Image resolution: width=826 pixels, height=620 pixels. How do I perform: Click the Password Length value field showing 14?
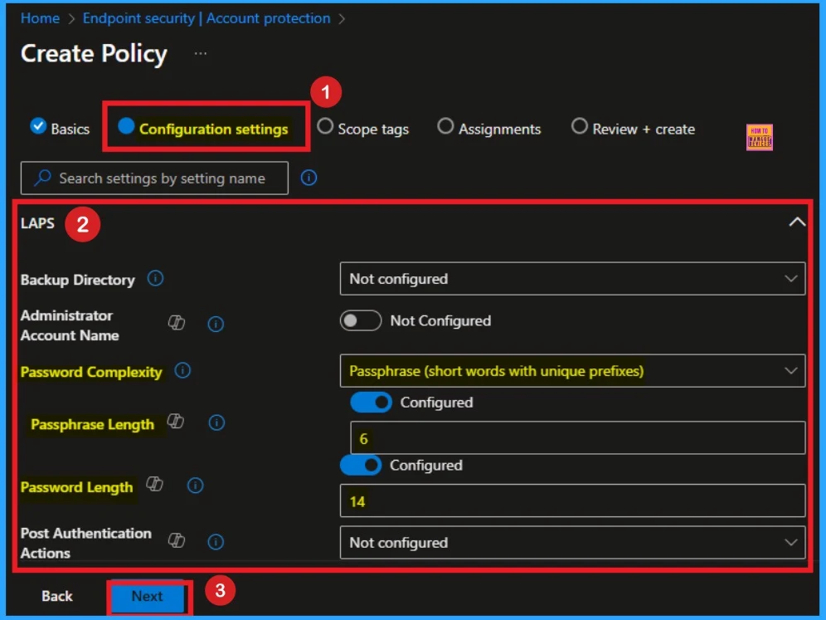click(572, 500)
